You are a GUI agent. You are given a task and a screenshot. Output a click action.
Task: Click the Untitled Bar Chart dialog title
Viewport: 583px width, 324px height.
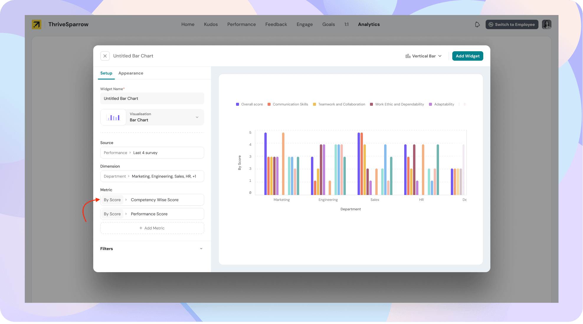coord(133,56)
